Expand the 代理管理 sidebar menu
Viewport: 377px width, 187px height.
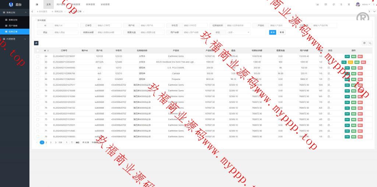14,39
